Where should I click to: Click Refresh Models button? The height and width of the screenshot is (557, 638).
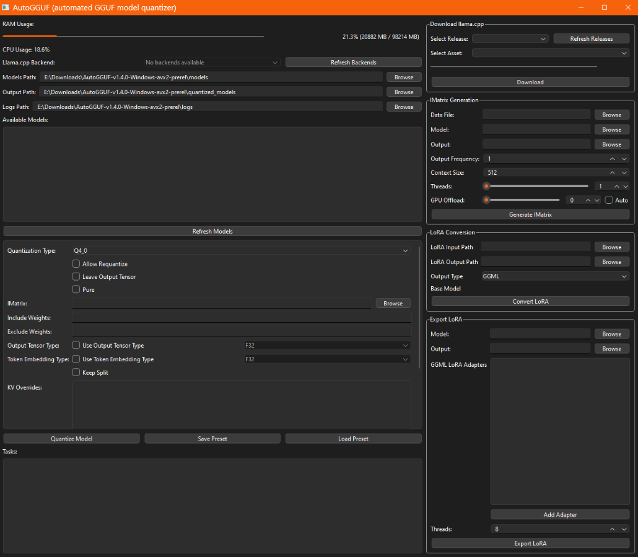212,231
